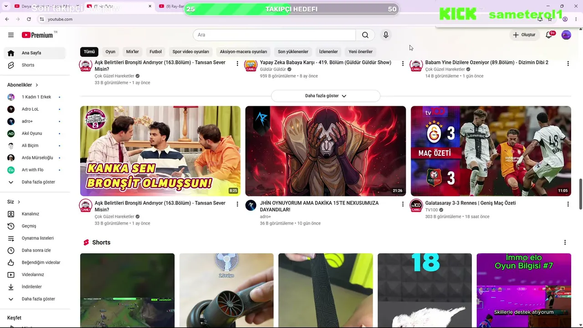Open the TV100 channel name link
This screenshot has height=328, width=583.
pyautogui.click(x=431, y=210)
